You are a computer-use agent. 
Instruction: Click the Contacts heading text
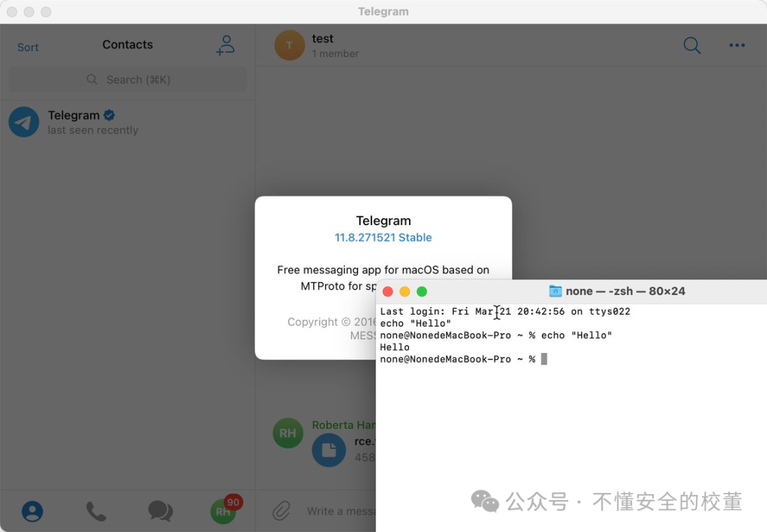pyautogui.click(x=128, y=45)
